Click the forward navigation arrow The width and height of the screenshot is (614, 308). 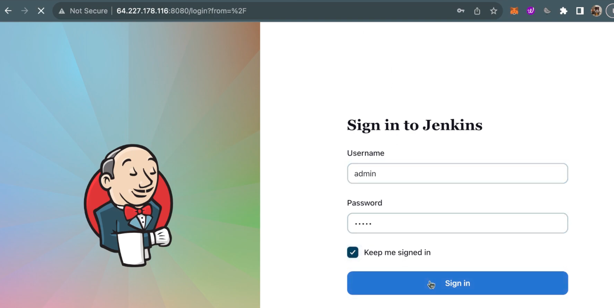pos(24,11)
